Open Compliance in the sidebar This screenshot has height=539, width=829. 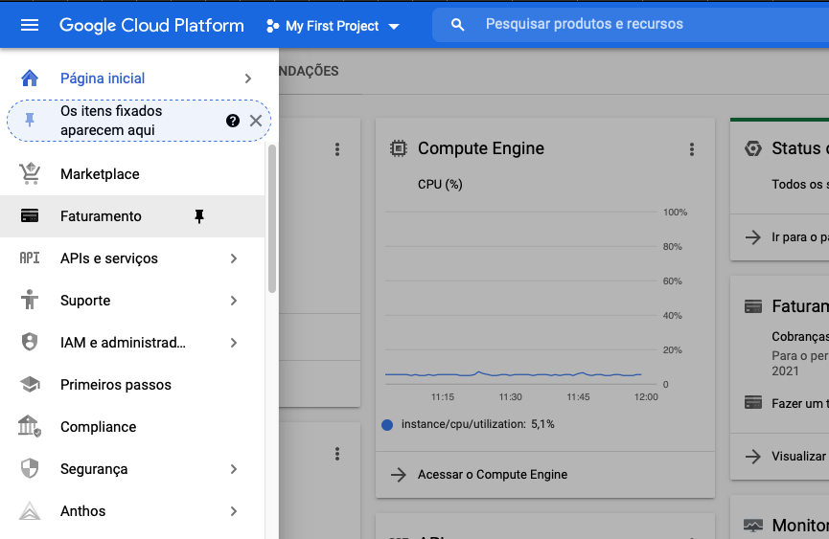click(132, 427)
